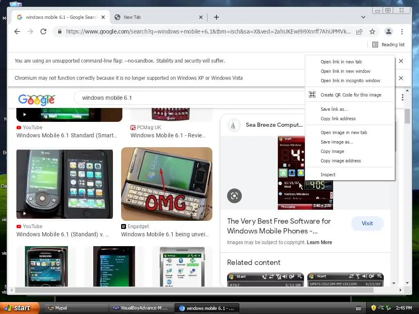Click the Sea Breeze site favicon
This screenshot has height=314, width=419.
coord(233,125)
